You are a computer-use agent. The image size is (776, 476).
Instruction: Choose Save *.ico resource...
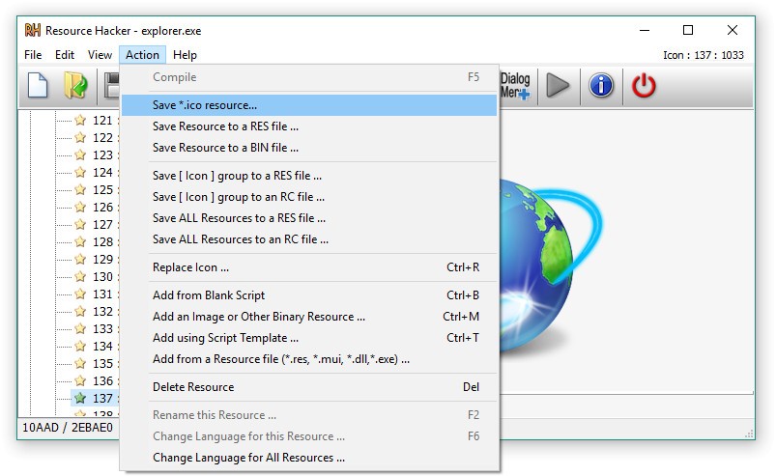(309, 105)
